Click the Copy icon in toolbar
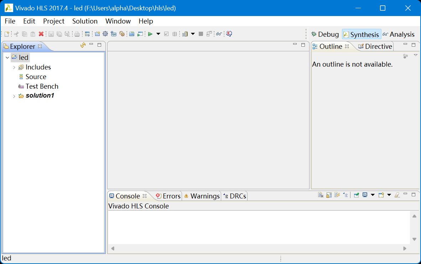Image resolution: width=421 pixels, height=264 pixels. [x=25, y=34]
